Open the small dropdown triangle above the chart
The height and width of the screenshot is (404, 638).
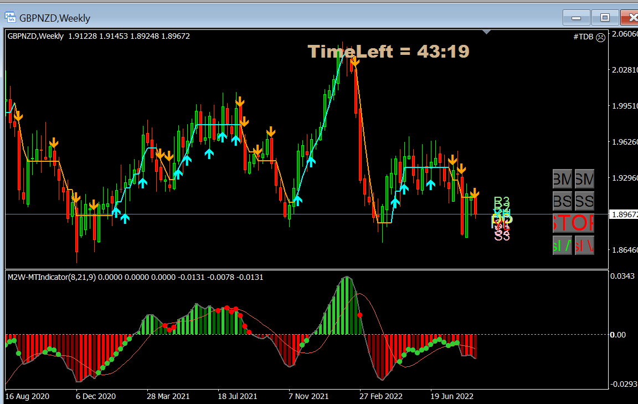487,31
